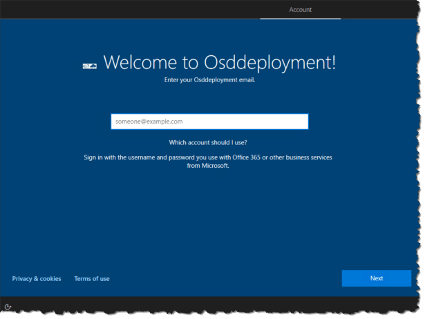The image size is (425, 319).
Task: Click the Osddeployment company logo
Action: [x=90, y=66]
